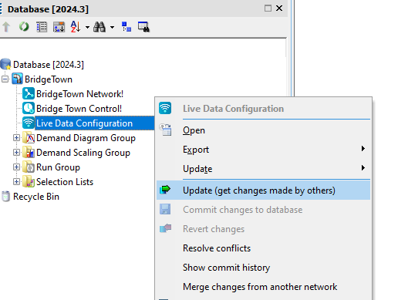Click the list view toolbar icon
398x300 pixels.
point(42,27)
